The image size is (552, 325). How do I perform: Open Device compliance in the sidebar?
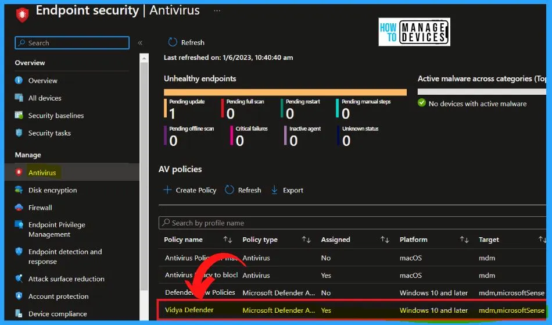coord(58,314)
